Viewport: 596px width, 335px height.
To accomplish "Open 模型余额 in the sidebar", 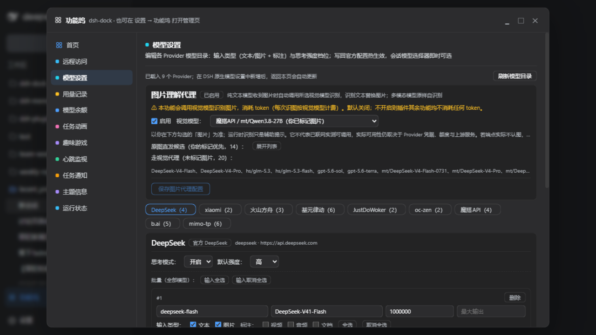I will 92,110.
